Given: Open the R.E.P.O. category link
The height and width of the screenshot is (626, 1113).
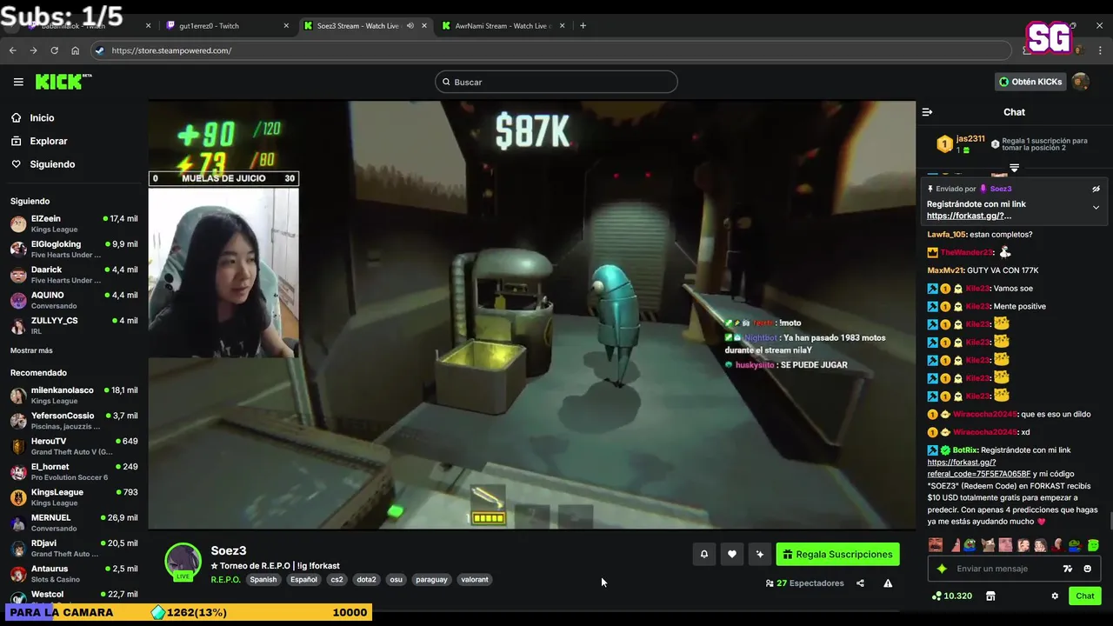Looking at the screenshot, I should point(225,580).
